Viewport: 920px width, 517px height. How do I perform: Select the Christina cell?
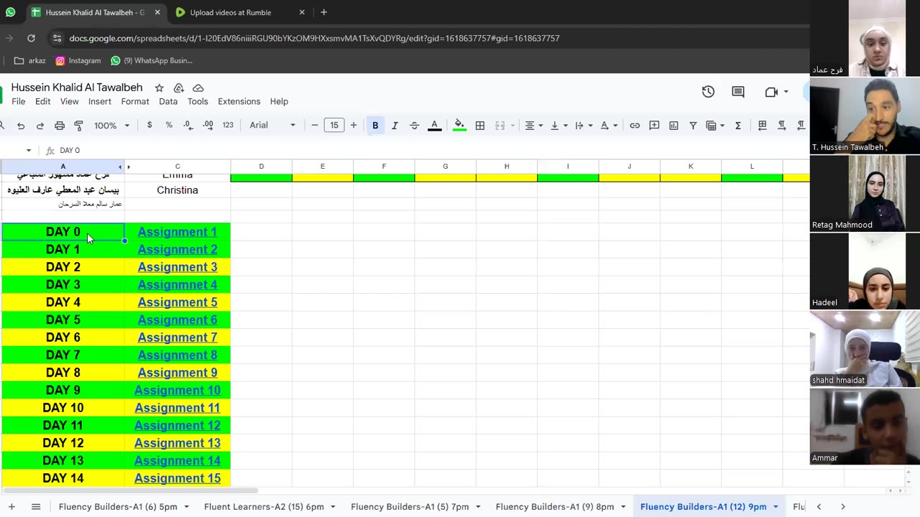tap(178, 190)
